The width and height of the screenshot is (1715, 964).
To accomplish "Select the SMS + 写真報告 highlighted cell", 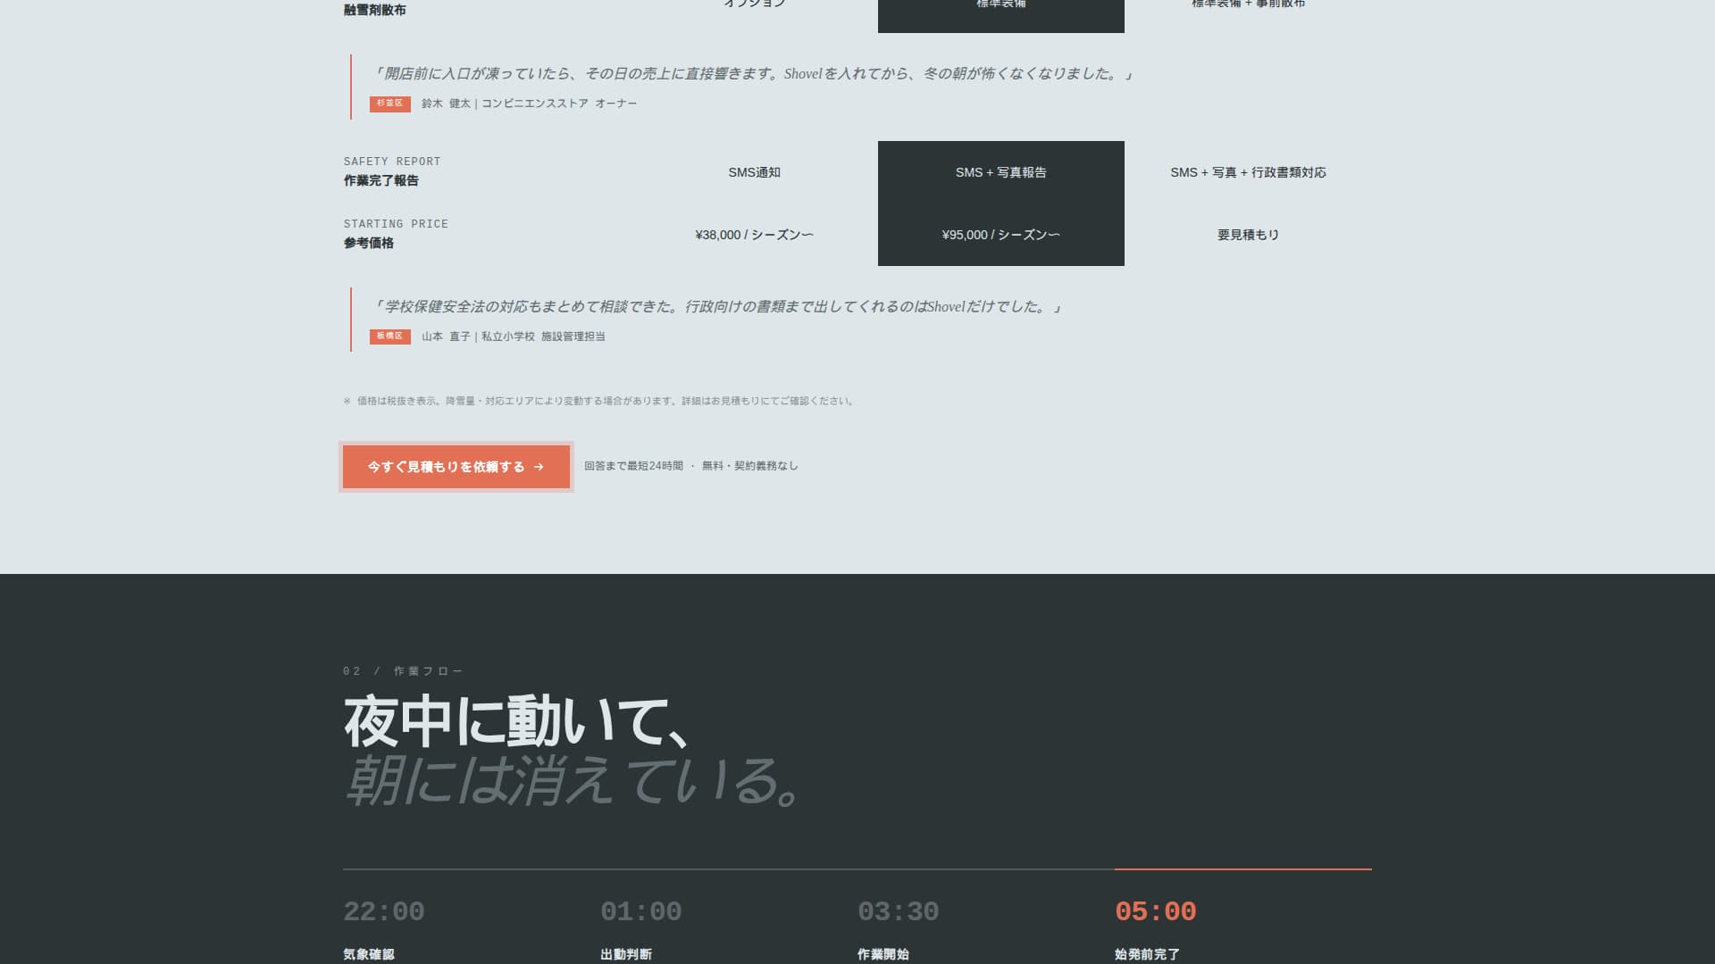I will coord(1000,172).
